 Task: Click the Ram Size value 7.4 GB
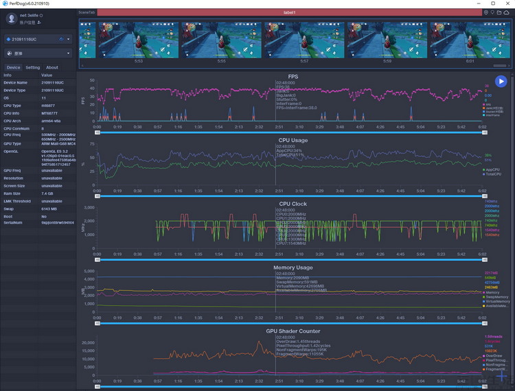47,193
